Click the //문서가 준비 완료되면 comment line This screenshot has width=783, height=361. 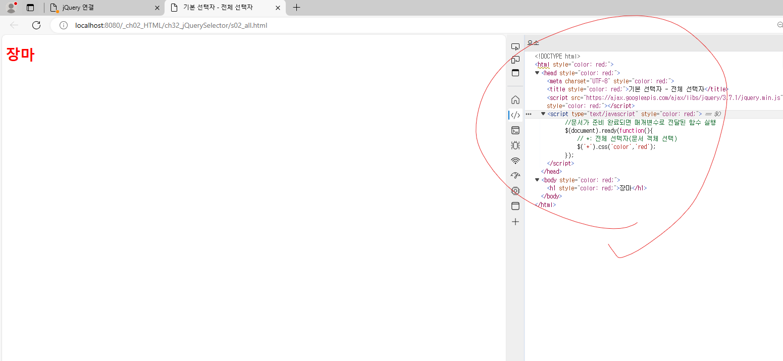tap(641, 122)
